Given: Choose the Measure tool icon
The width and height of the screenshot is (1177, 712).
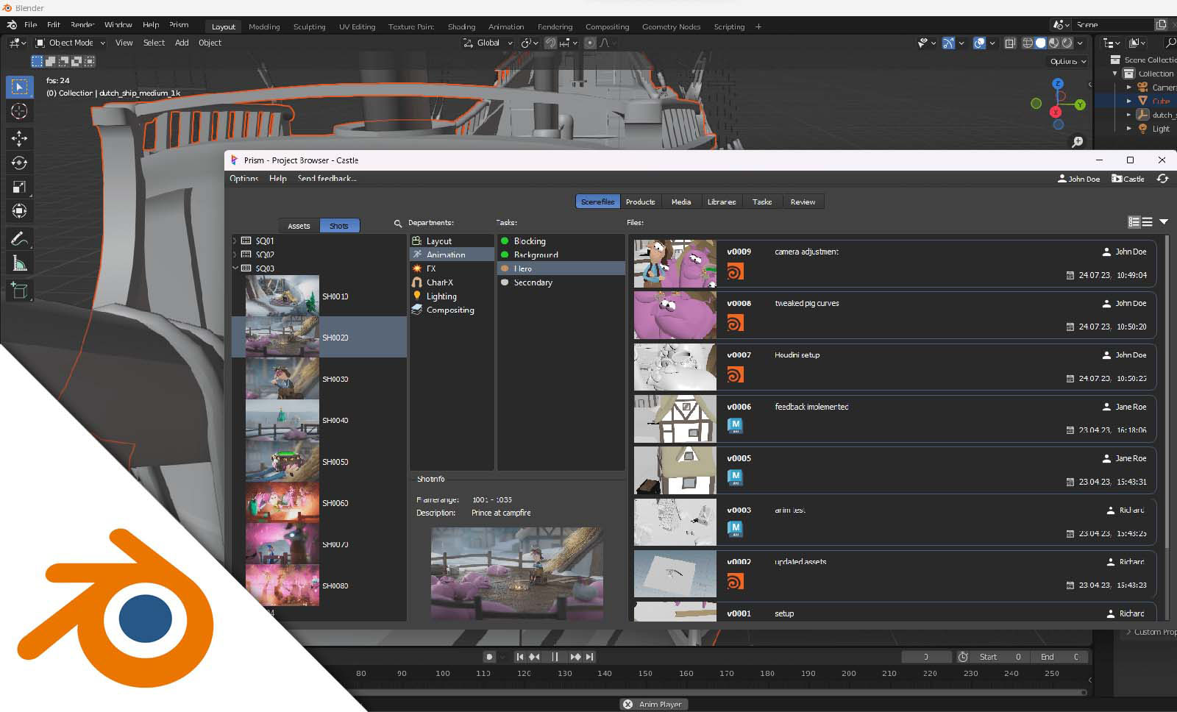Looking at the screenshot, I should (19, 263).
